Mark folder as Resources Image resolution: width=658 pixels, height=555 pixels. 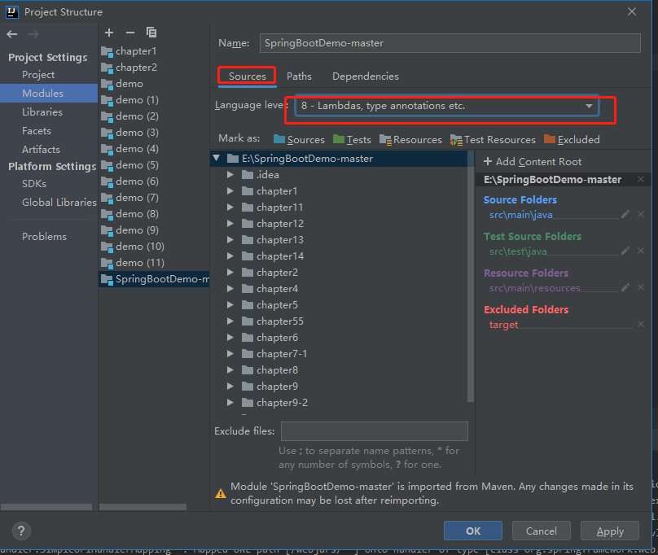(x=410, y=140)
